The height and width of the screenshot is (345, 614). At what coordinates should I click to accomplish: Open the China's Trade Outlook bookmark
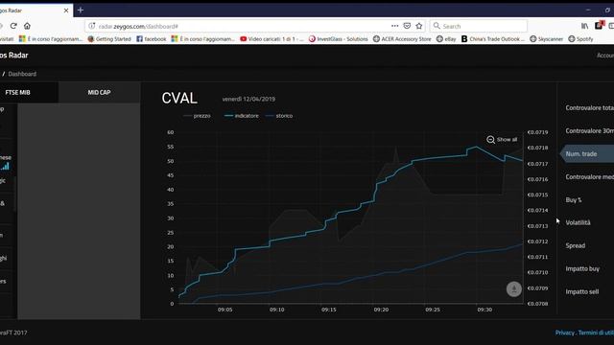[x=492, y=39]
